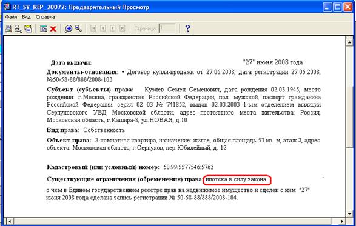Click the address text "г.Кашира-8, ул.НОВАЯ, д.10"
The width and height of the screenshot is (356, 226).
[x=147, y=120]
